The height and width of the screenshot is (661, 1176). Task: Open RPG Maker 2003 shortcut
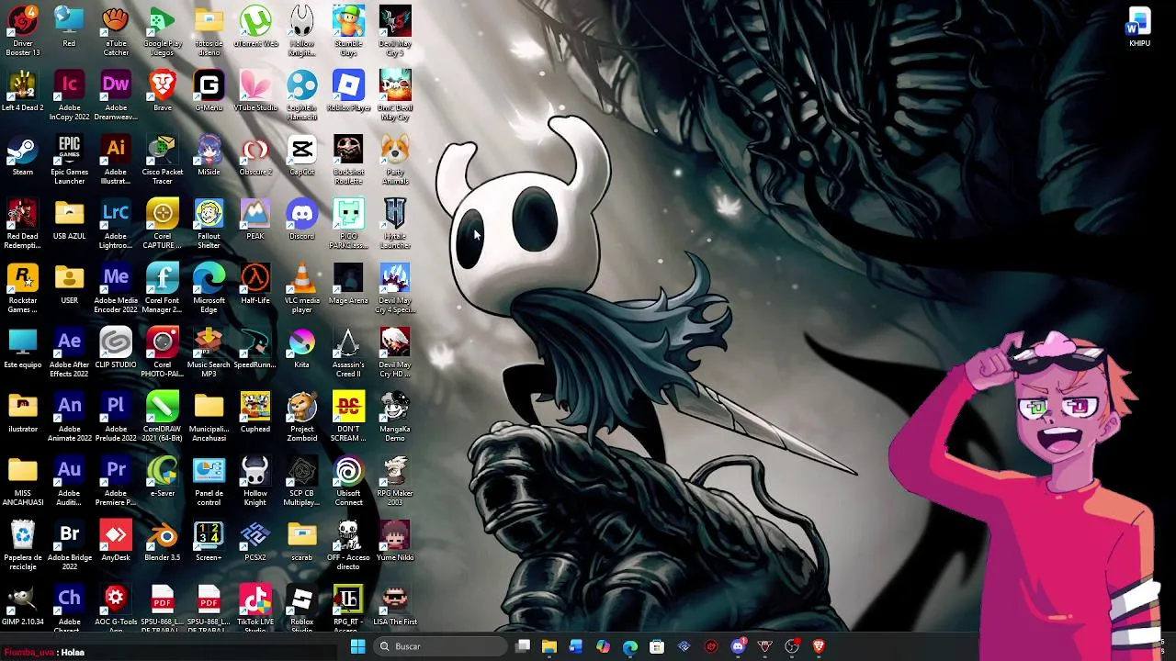[x=395, y=481]
